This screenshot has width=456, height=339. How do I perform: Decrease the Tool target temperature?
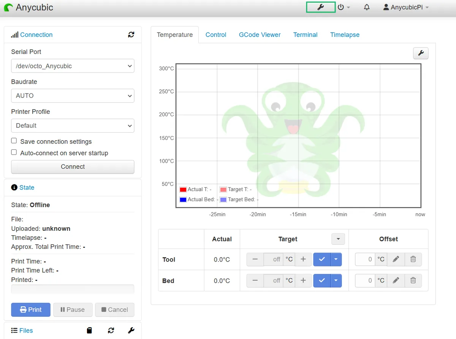[255, 260]
